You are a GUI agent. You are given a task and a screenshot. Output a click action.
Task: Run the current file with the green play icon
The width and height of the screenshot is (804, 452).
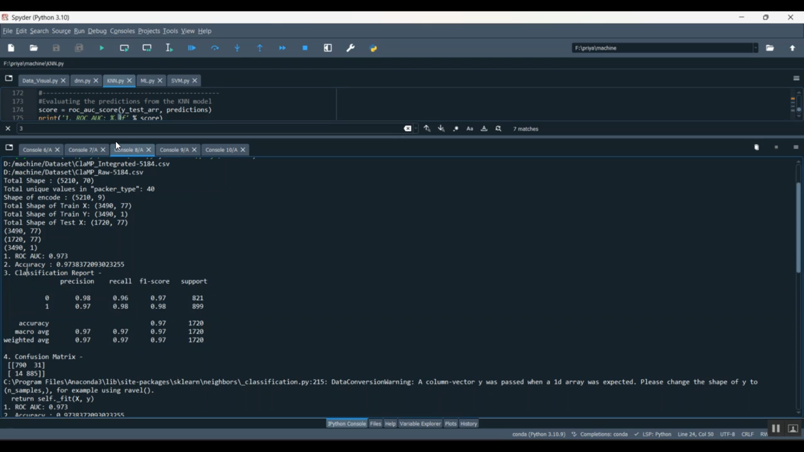[x=102, y=48]
